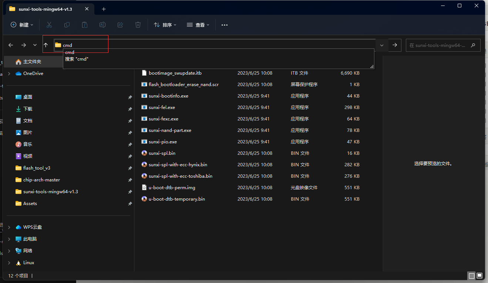488x283 pixels.
Task: Expand the Linux tree node
Action: tap(9, 263)
